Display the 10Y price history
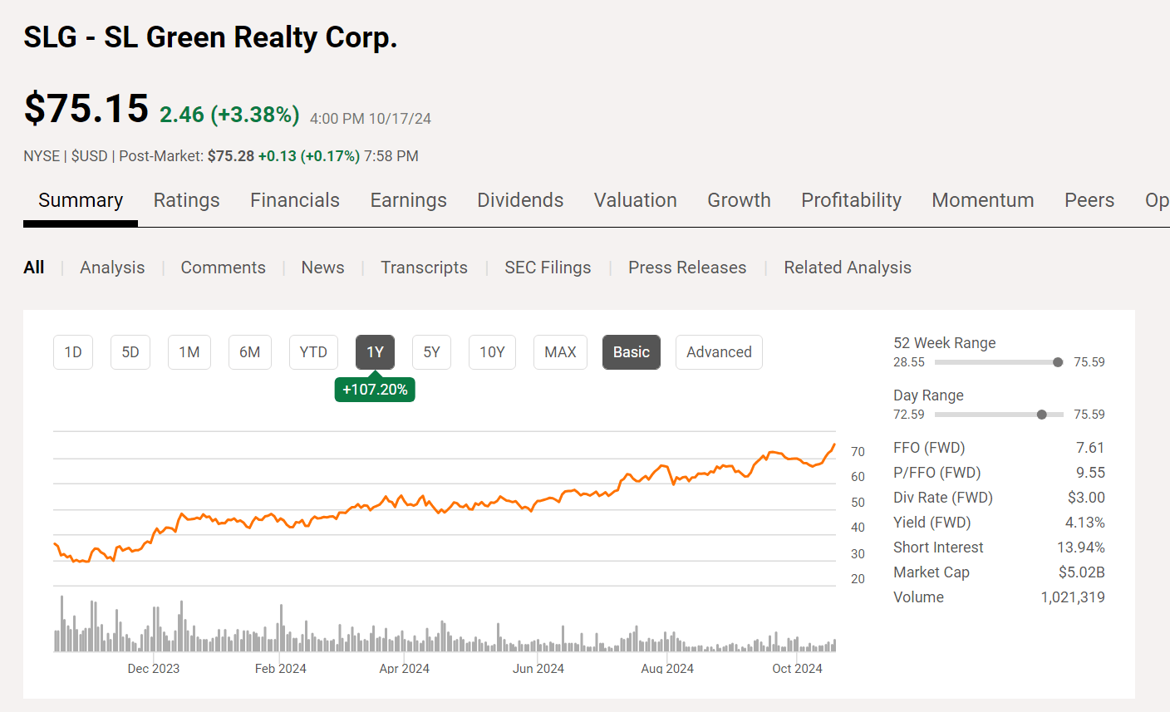This screenshot has width=1170, height=712. (x=492, y=351)
